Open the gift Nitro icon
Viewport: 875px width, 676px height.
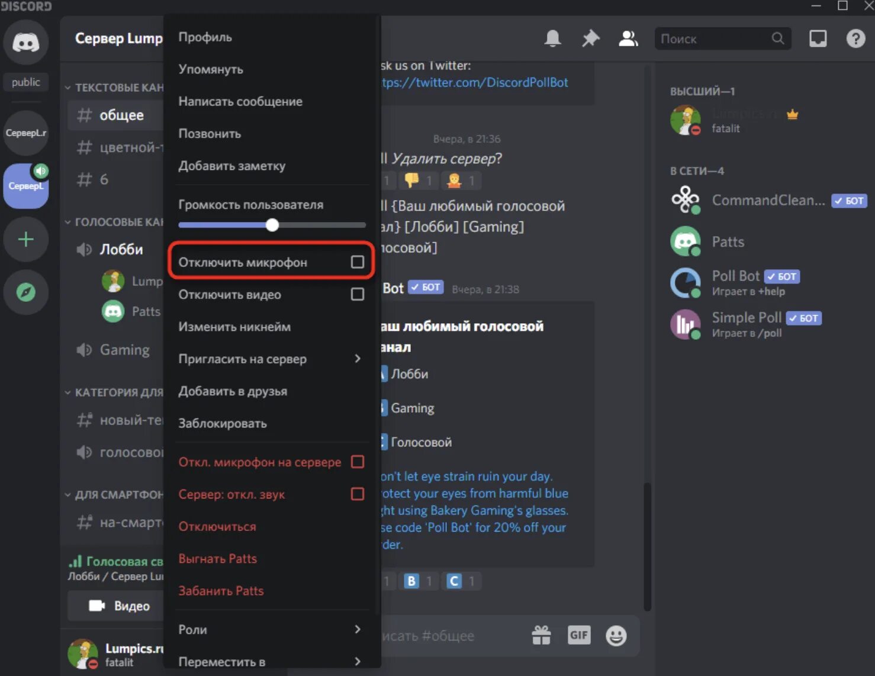pyautogui.click(x=541, y=636)
